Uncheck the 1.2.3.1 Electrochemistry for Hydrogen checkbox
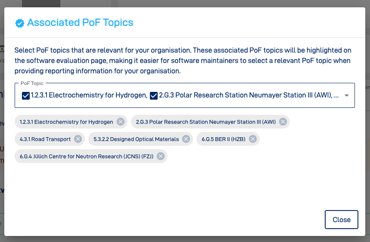 pyautogui.click(x=26, y=95)
